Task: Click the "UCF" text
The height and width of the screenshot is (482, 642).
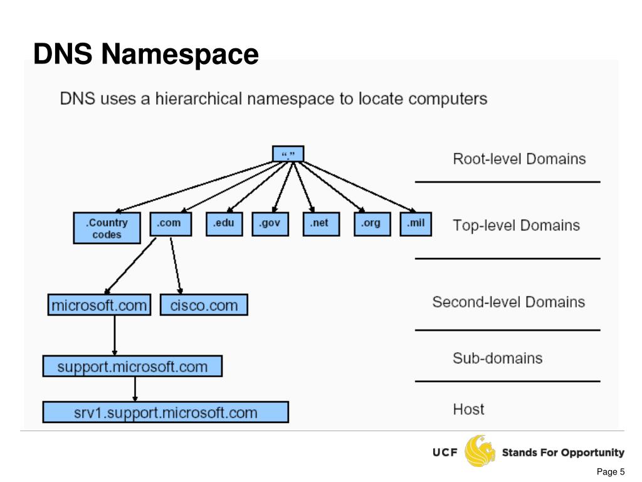Action: [x=445, y=453]
